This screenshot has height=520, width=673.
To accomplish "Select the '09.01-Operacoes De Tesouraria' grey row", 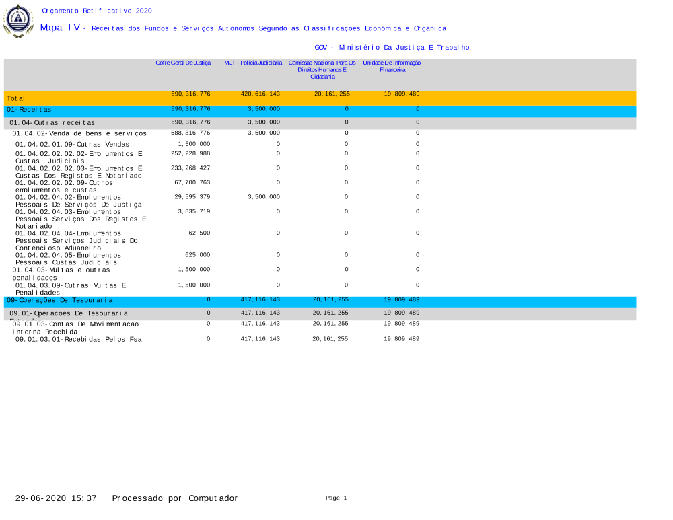I will point(69,313).
